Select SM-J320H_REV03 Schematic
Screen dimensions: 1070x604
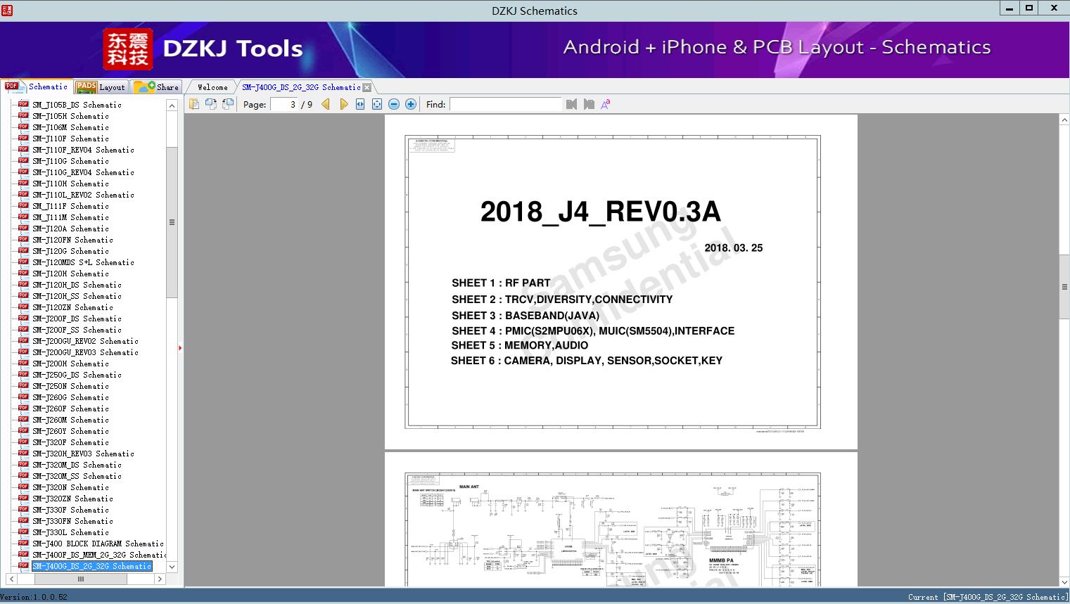83,454
